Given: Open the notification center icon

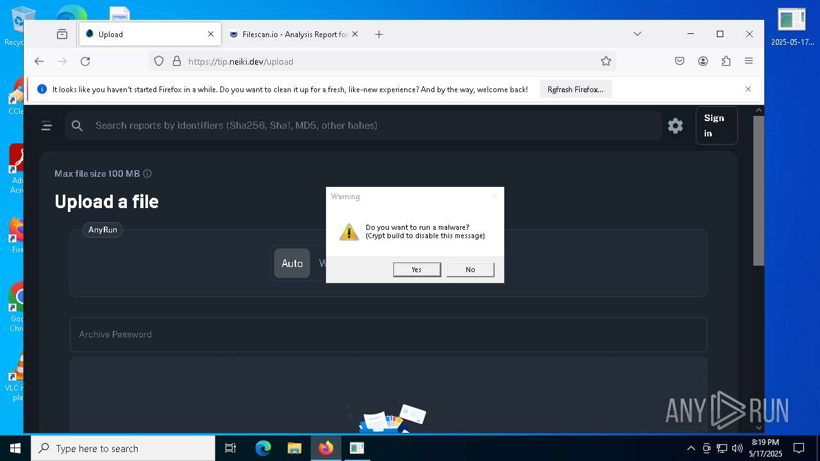Looking at the screenshot, I should [799, 448].
